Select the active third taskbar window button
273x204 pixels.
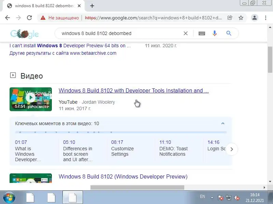pyautogui.click(x=73, y=198)
